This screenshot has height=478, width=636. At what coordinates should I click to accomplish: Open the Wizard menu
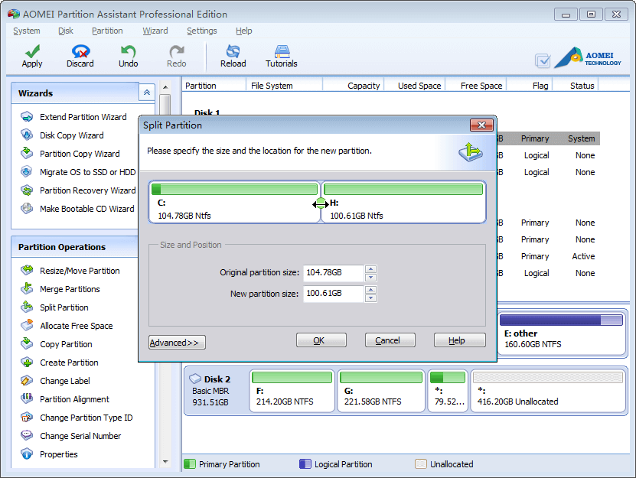click(x=155, y=31)
